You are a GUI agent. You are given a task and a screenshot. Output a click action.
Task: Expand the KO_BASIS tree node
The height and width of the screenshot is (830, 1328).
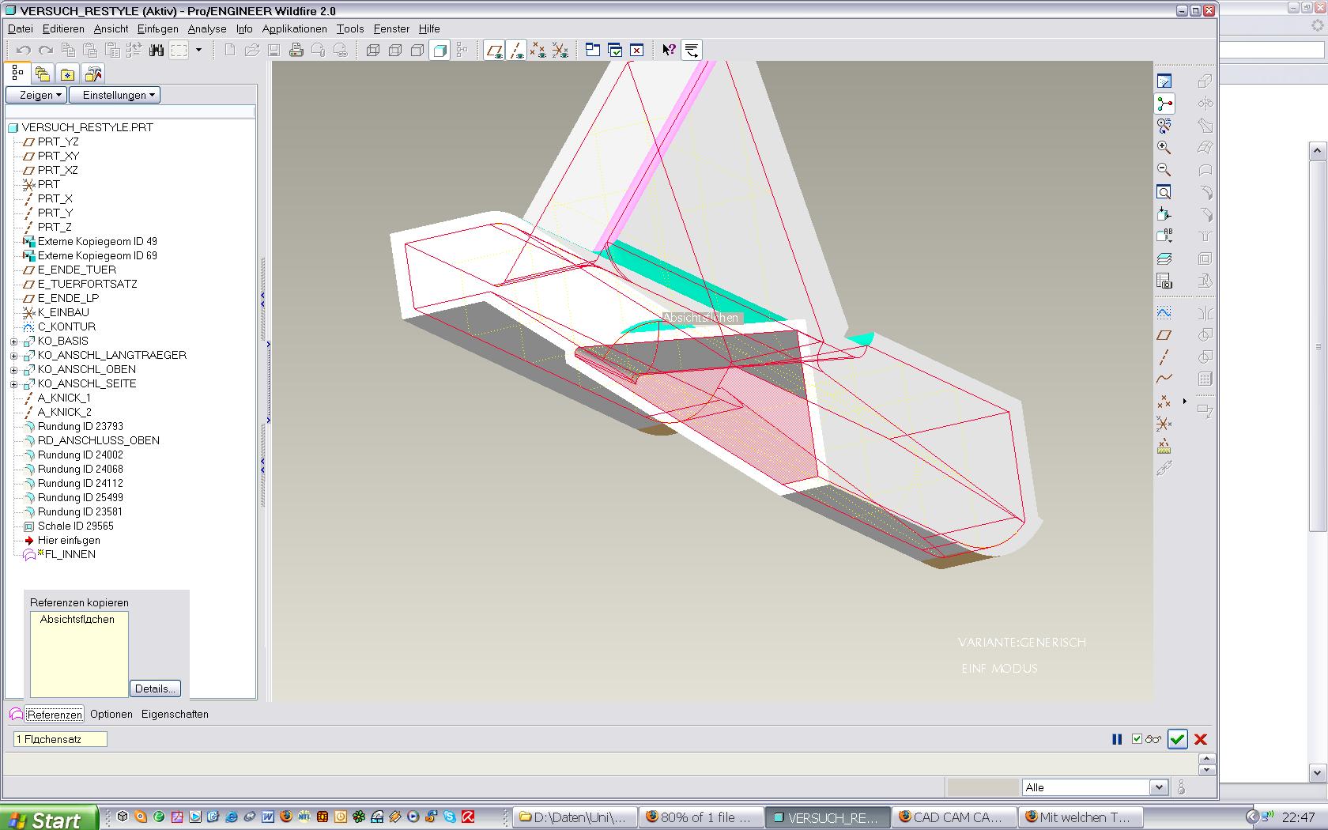(13, 341)
